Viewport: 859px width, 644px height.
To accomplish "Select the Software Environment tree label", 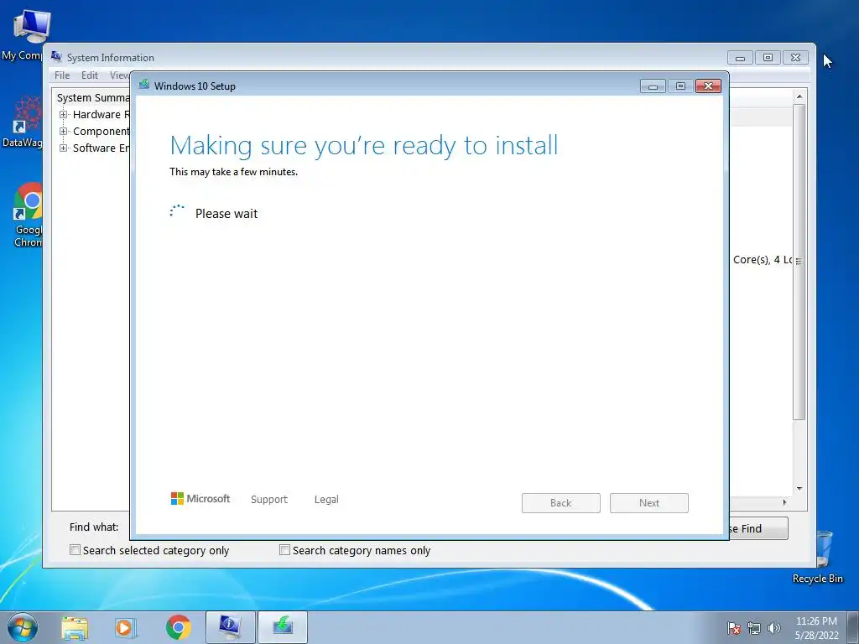I will 102,148.
